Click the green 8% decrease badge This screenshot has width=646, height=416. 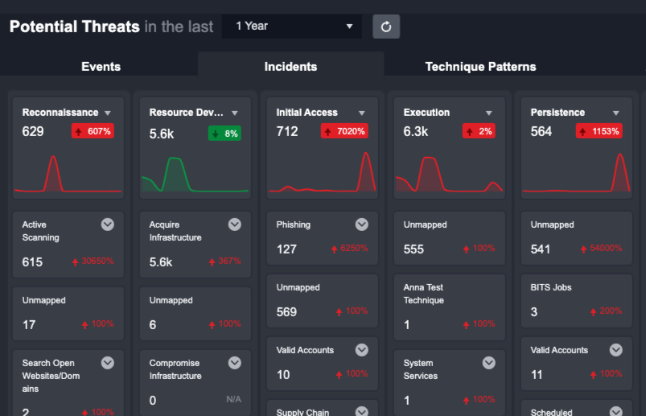click(x=224, y=133)
